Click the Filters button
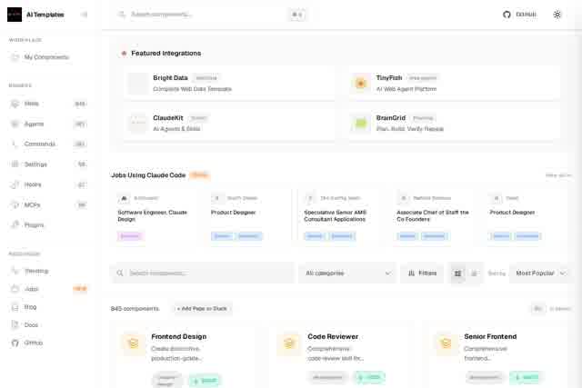This screenshot has height=388, width=582. pos(422,273)
